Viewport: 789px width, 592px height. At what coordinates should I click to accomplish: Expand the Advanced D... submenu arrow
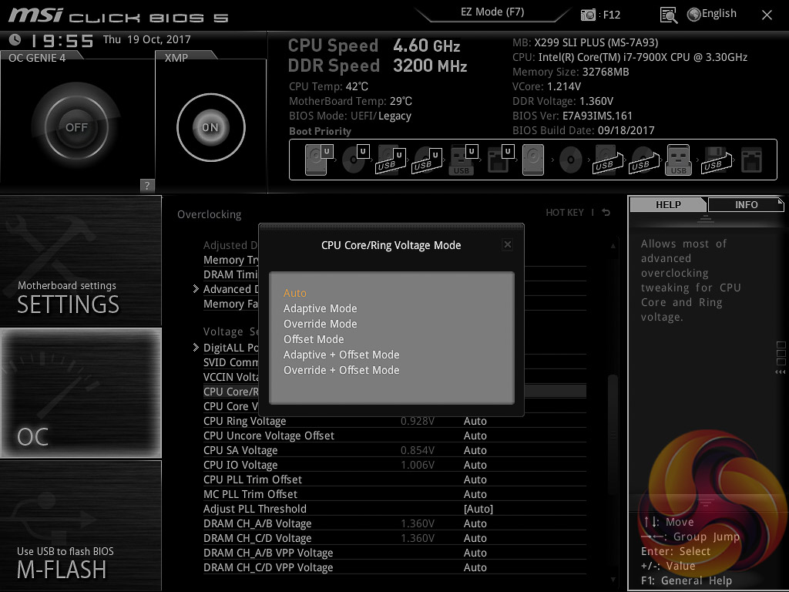[196, 289]
